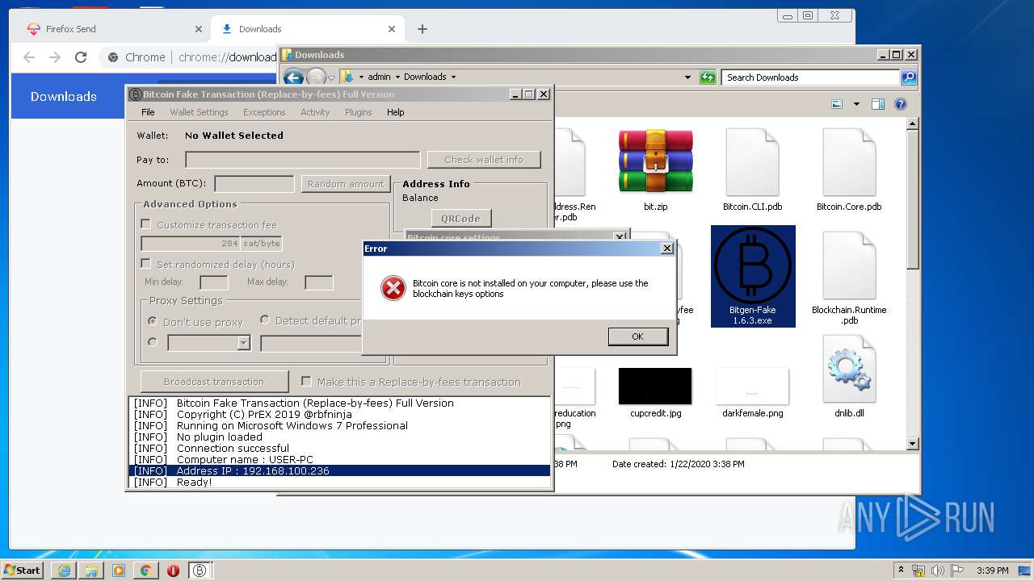The image size is (1034, 581).
Task: Open Windows Media Player taskbar icon
Action: click(119, 571)
